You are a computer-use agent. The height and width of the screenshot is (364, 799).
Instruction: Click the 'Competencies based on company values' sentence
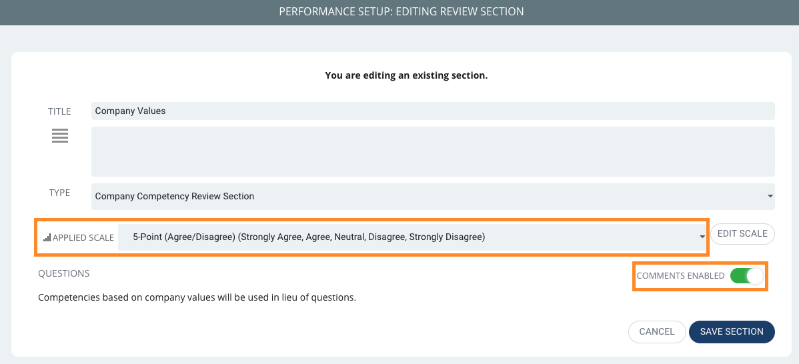pos(197,298)
